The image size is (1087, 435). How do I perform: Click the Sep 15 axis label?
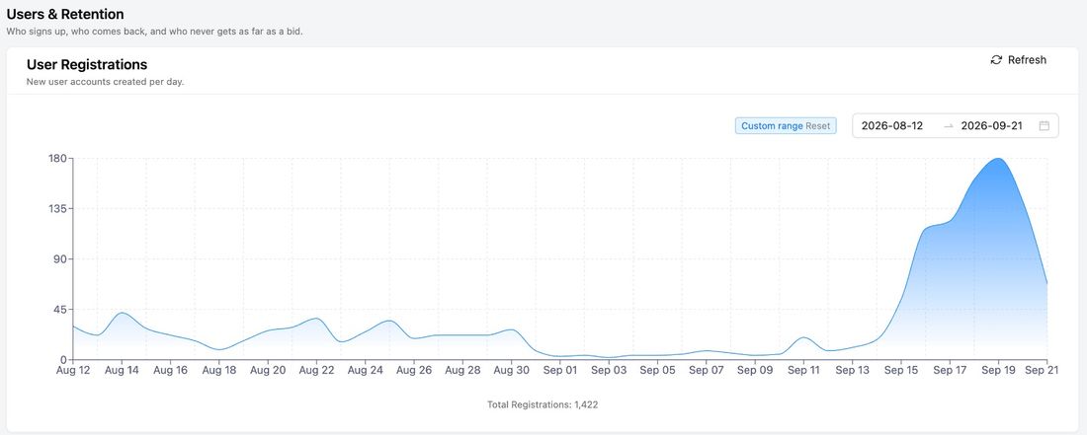coord(901,371)
